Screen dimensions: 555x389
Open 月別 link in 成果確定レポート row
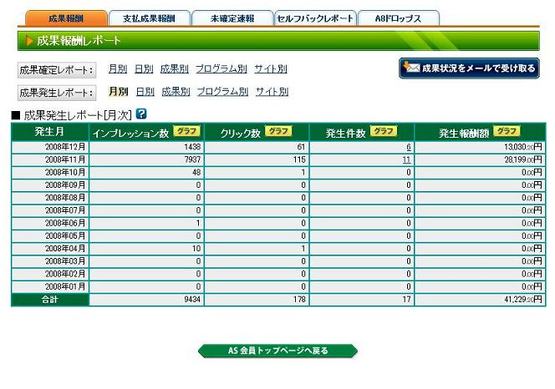click(x=118, y=68)
